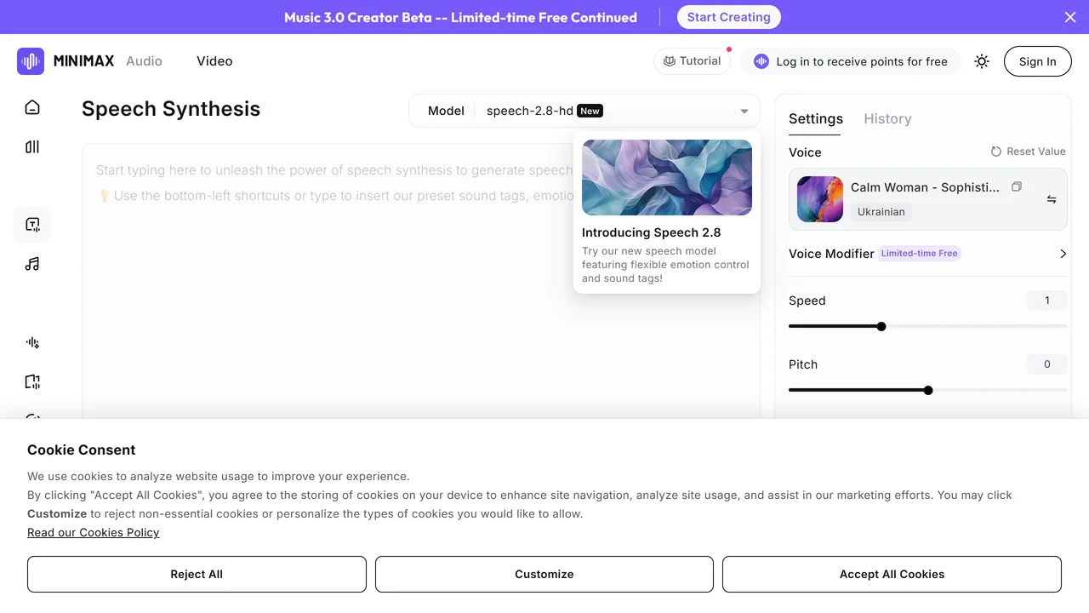Reject all cookies
Screen dimensions: 1089x613
coord(197,574)
